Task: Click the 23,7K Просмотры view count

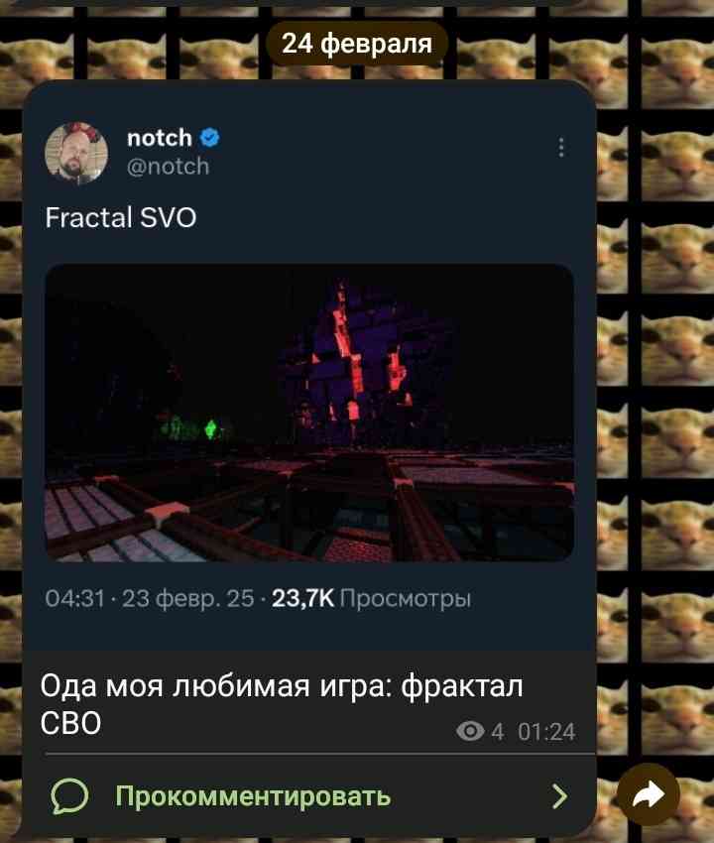Action: pyautogui.click(x=371, y=598)
